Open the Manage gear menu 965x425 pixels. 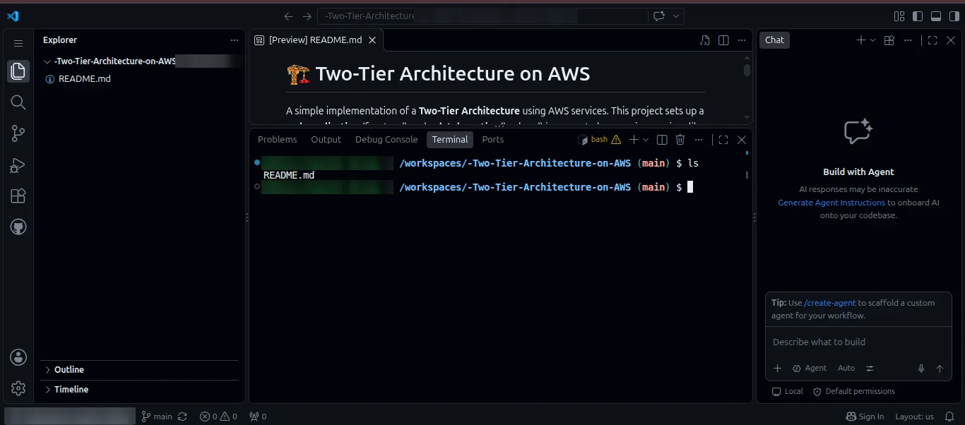(x=18, y=388)
